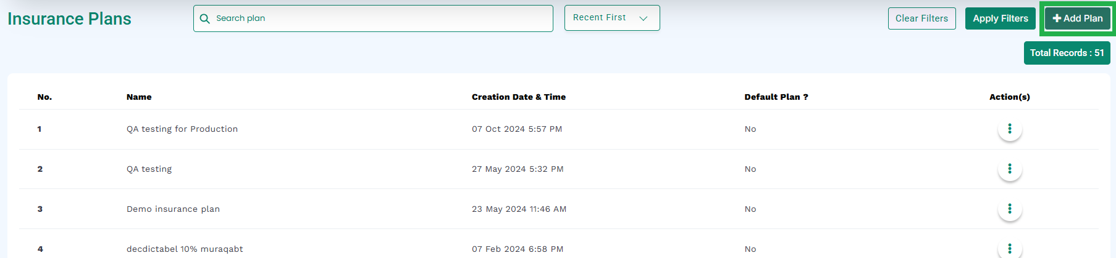Click the Action(s) column header
This screenshot has width=1116, height=258.
click(1010, 97)
